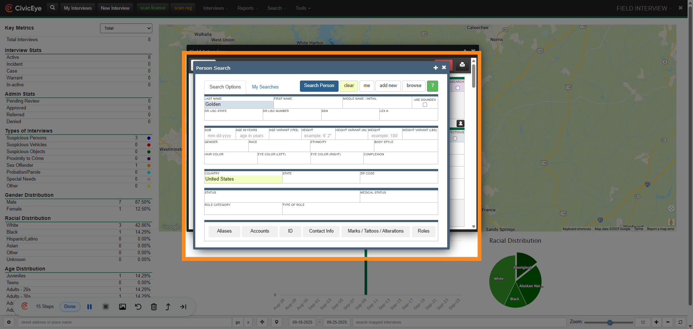The image size is (693, 329).
Task: Click the Country field showing United States
Action: pos(243,179)
